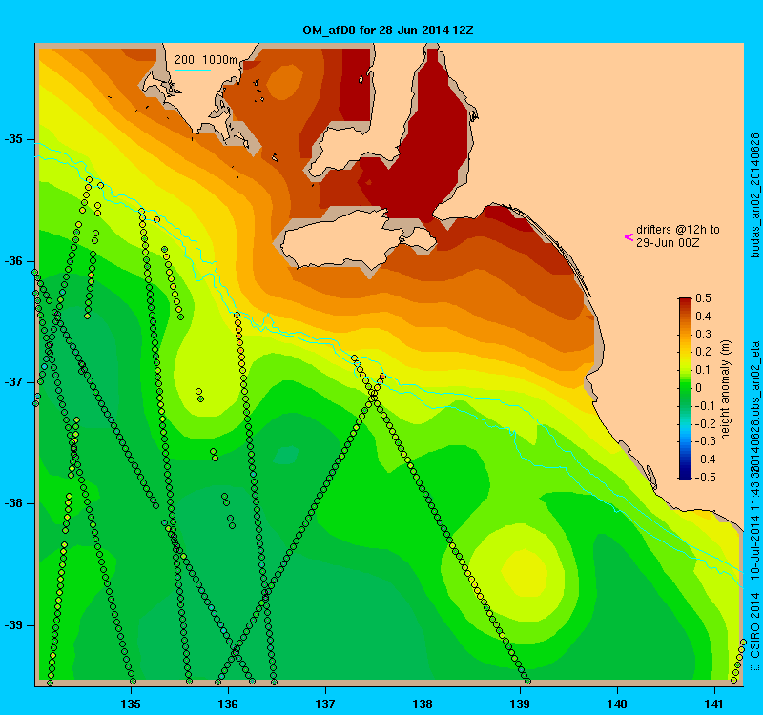763x715 pixels.
Task: Click the 135 longitude tick label
Action: coord(131,704)
